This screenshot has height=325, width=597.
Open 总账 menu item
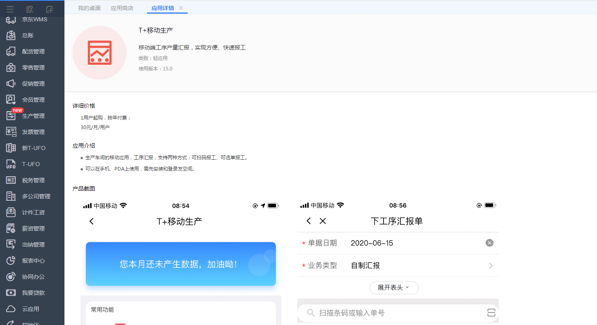[28, 35]
